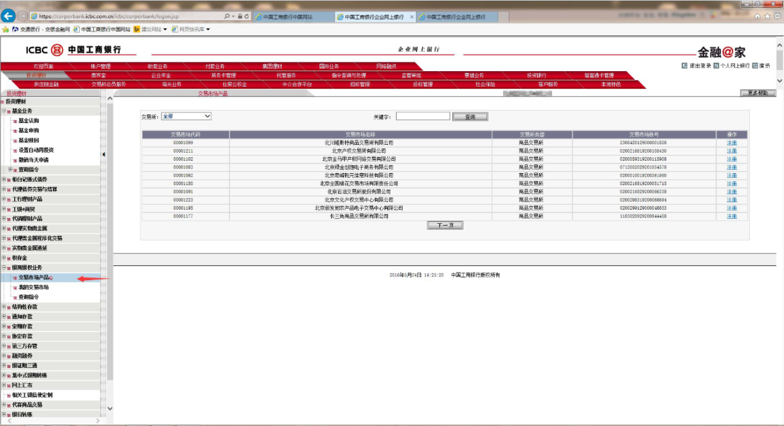Click 注册 link for market code 00001177
Image resolution: width=784 pixels, height=426 pixels.
click(x=732, y=216)
